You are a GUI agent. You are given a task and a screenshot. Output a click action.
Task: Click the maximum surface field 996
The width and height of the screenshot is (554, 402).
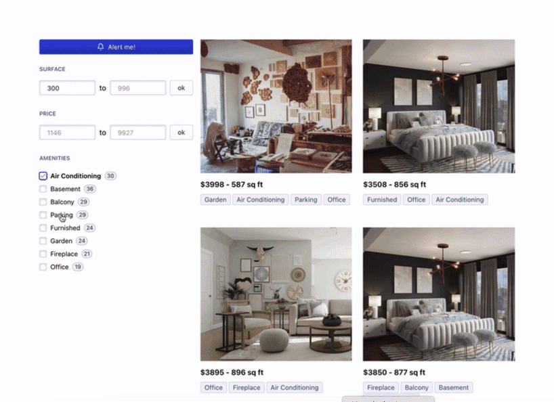[x=137, y=88]
